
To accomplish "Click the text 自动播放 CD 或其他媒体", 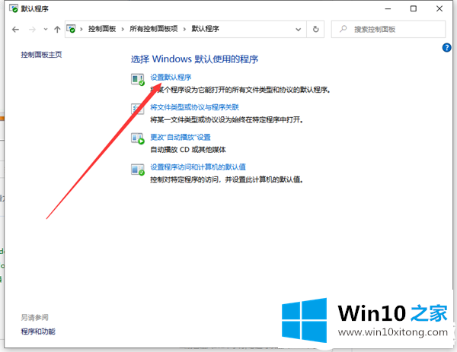I will 188,150.
